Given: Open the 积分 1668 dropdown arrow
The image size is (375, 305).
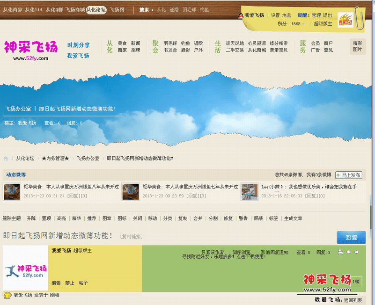Looking at the screenshot, I should click(x=303, y=24).
